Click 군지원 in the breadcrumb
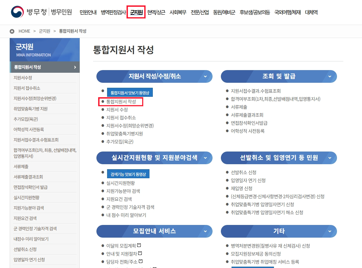 (x=44, y=31)
